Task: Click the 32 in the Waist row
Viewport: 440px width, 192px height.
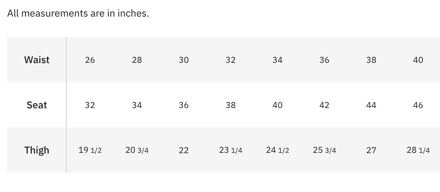Action: click(231, 60)
